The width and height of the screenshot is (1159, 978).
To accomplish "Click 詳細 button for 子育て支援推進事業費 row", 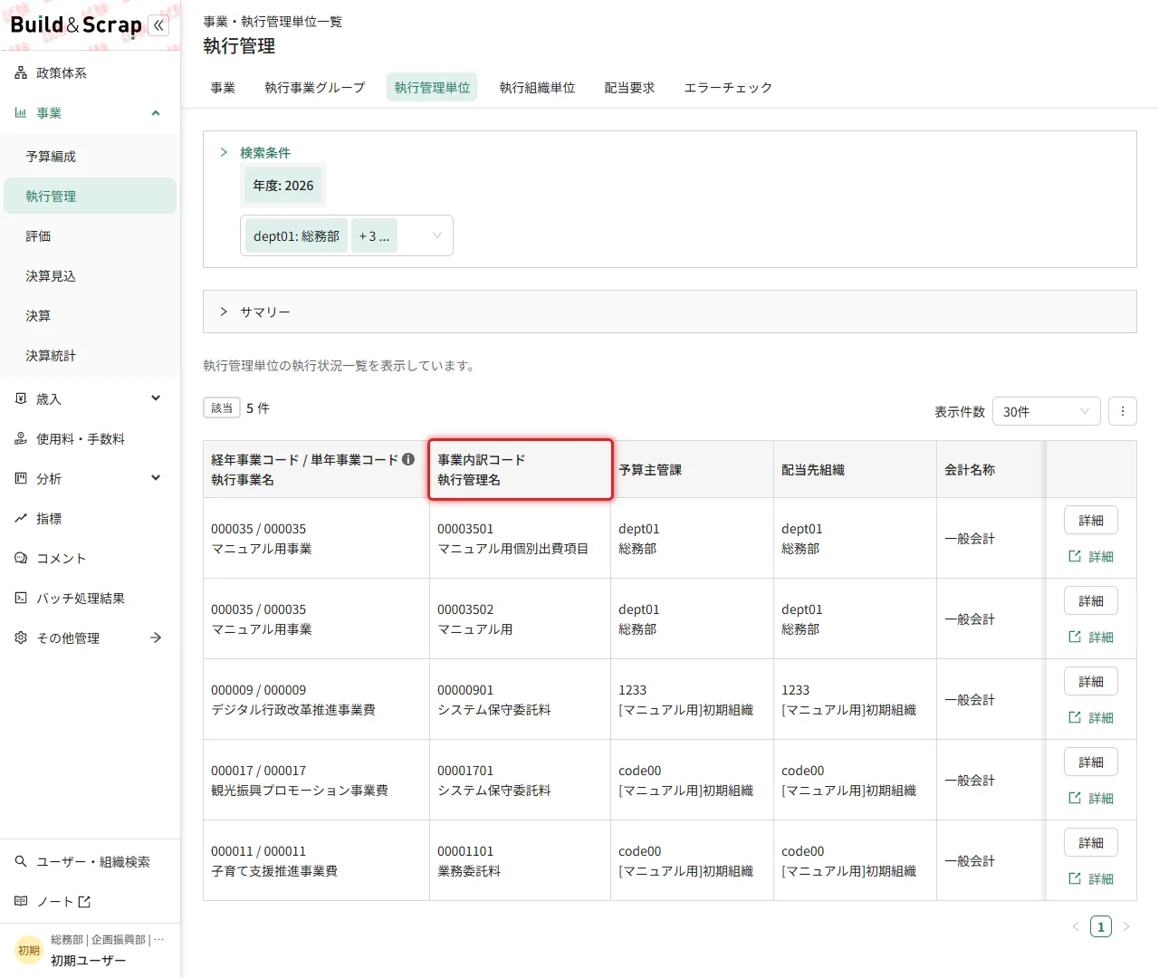I will click(1091, 842).
